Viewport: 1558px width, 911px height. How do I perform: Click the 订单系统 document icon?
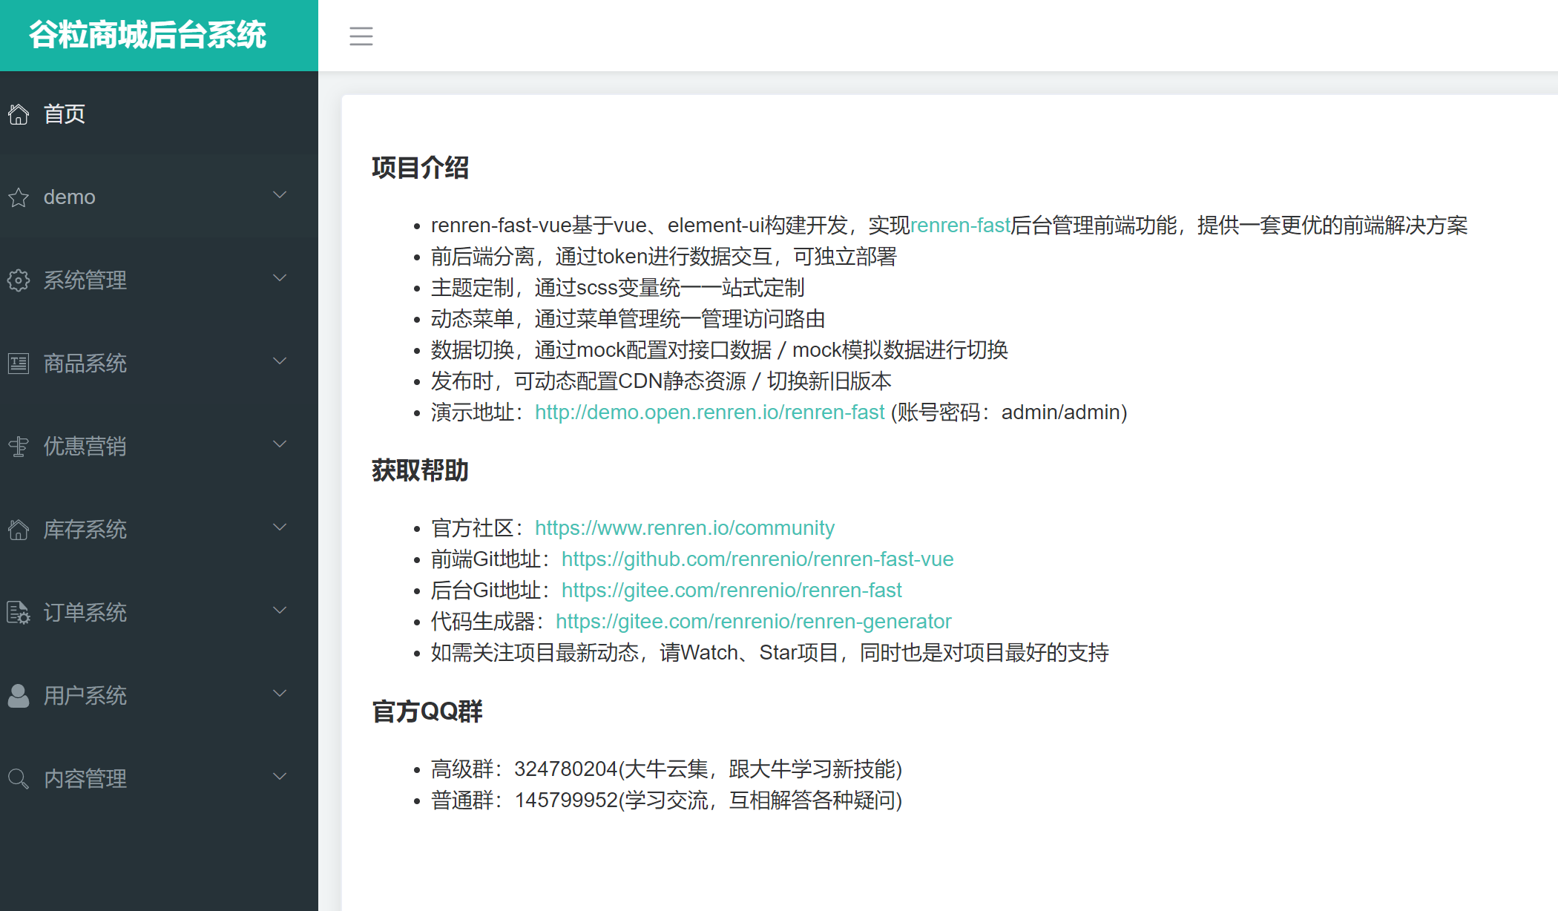point(19,613)
